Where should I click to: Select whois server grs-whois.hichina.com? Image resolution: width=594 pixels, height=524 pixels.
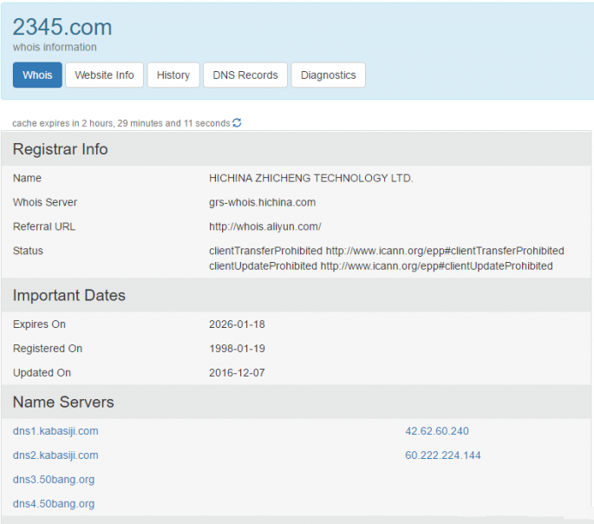[262, 202]
